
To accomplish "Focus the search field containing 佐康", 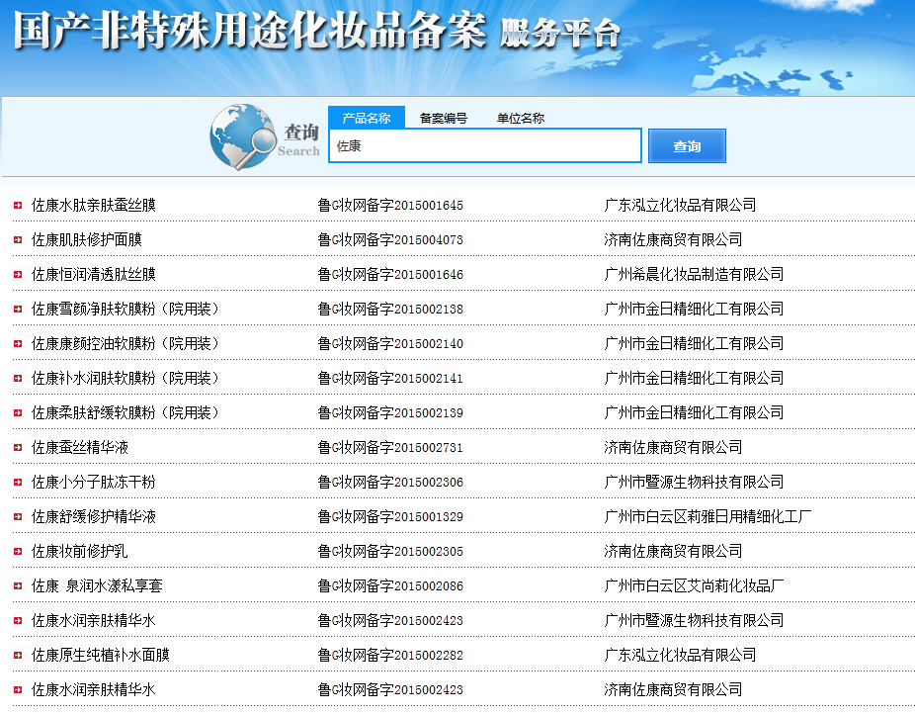I will point(485,145).
